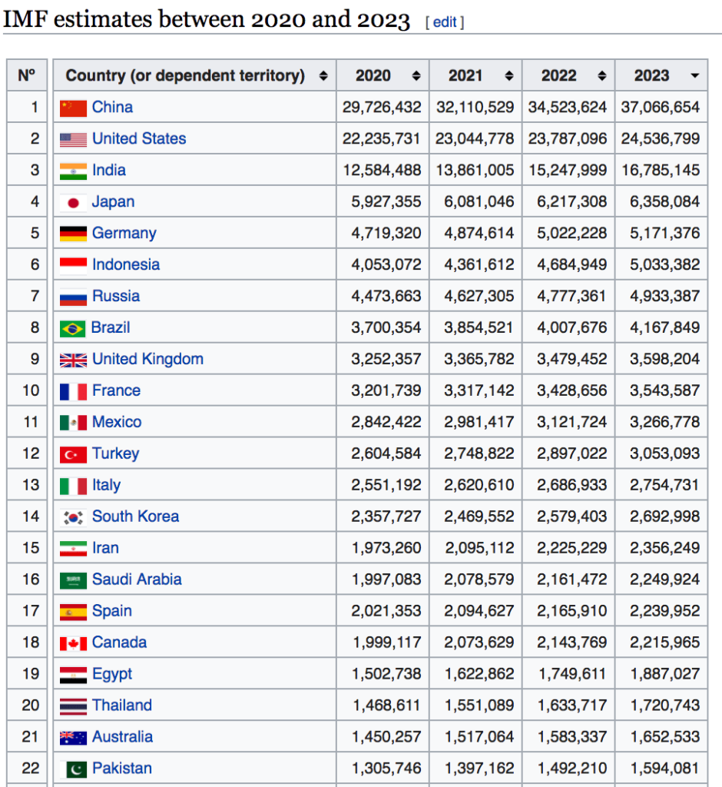
Task: Open the China article link
Action: coord(112,107)
